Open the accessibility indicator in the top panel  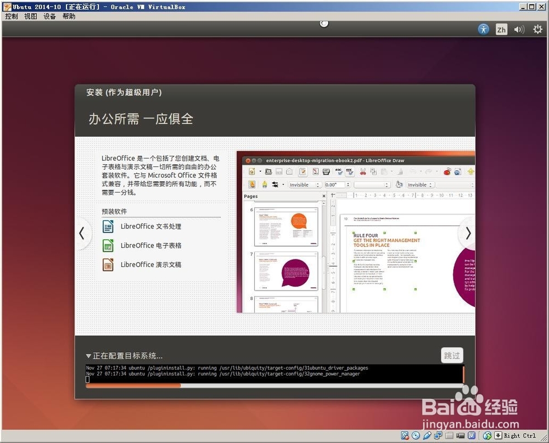(x=484, y=29)
